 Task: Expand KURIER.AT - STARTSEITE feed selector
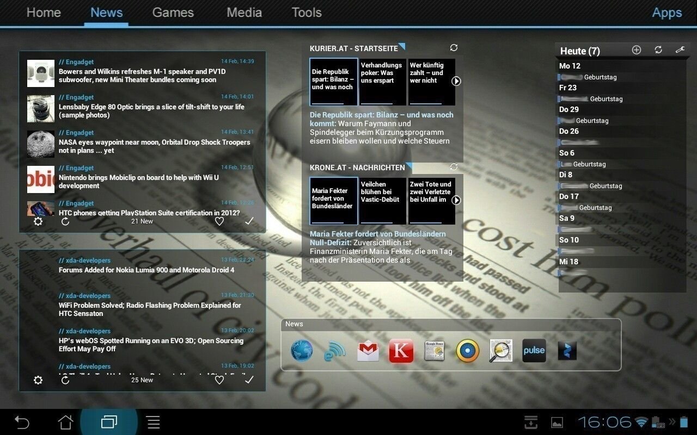tap(357, 48)
